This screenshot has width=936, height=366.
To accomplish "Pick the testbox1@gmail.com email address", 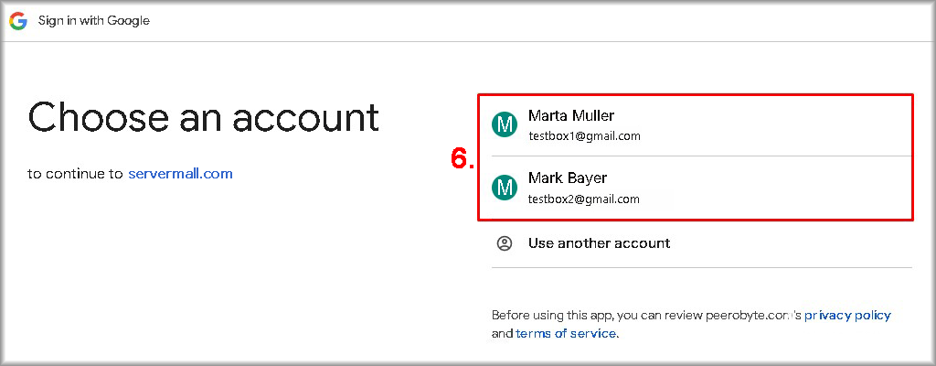I will [x=584, y=136].
